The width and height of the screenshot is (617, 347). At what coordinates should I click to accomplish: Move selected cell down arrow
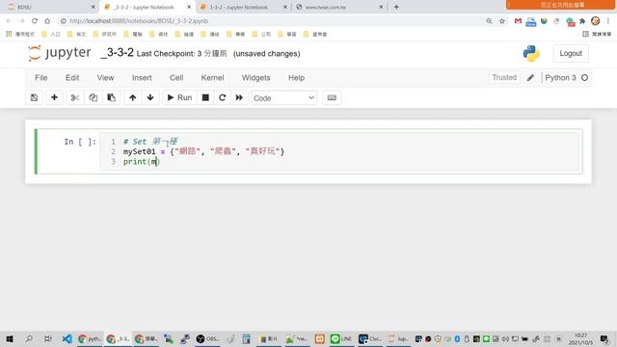150,97
